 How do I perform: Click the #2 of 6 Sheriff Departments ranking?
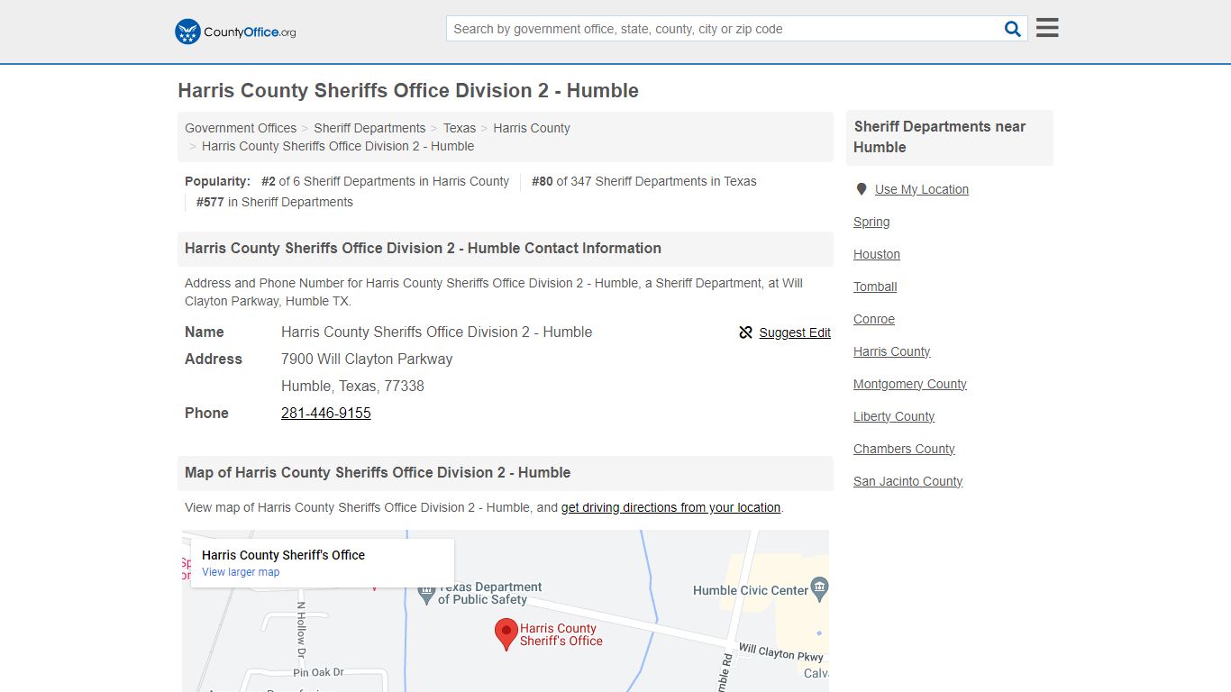385,181
